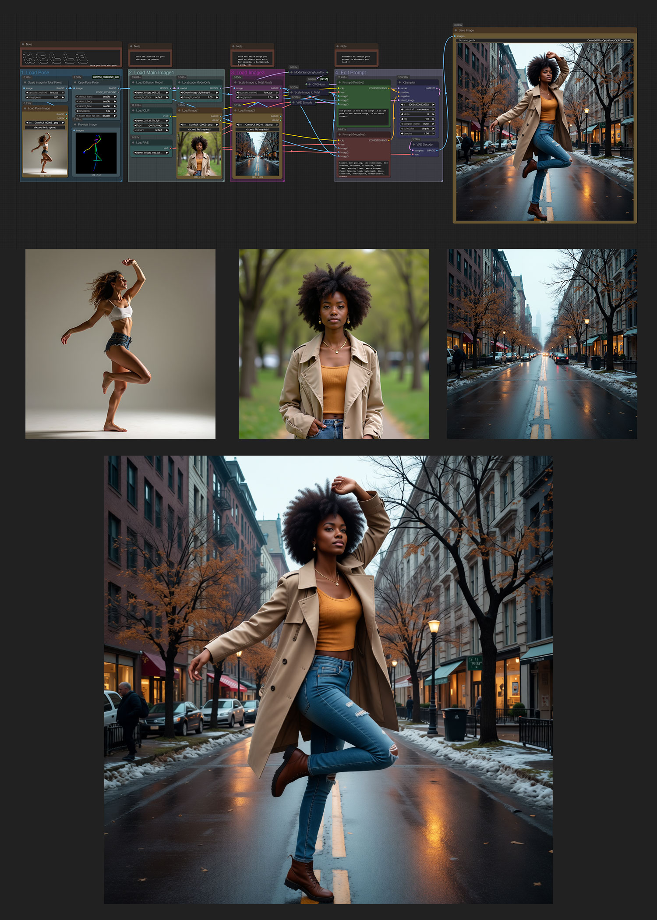Click the filename_prefix field in Save Image

(544, 40)
